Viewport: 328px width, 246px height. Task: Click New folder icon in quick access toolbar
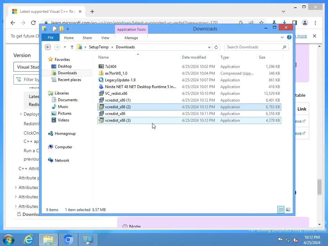tap(61, 29)
